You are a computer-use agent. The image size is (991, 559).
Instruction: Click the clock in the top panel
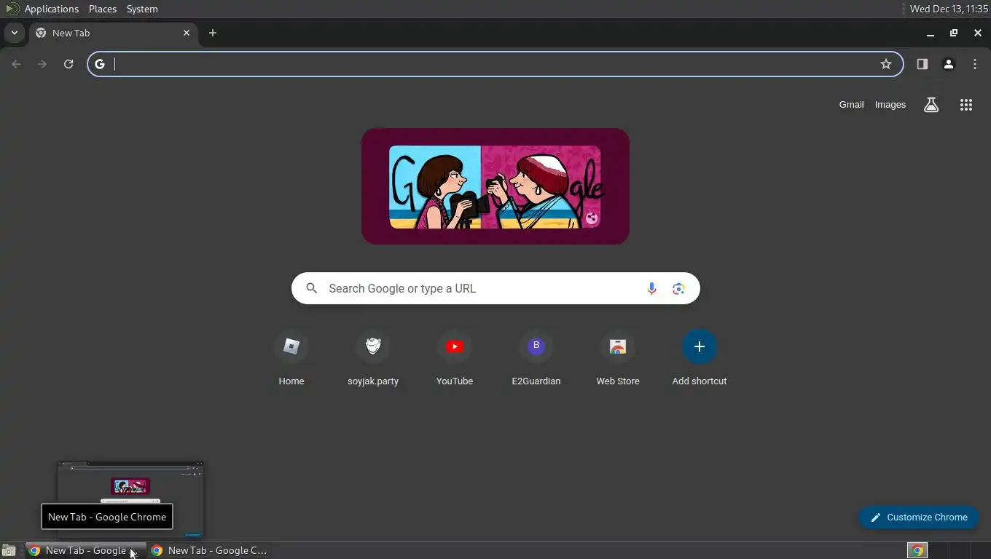(x=949, y=9)
